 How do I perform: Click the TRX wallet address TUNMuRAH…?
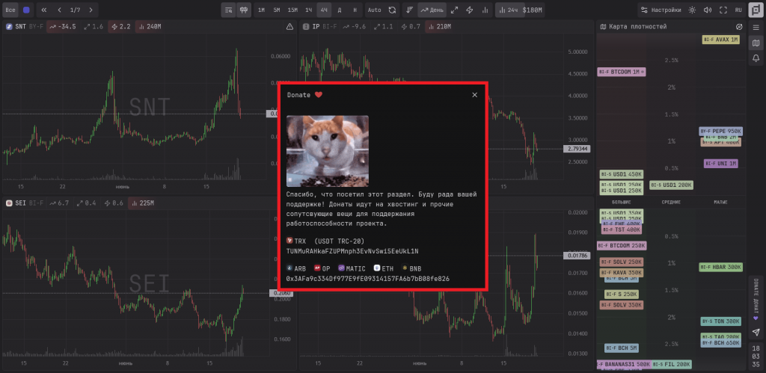pyautogui.click(x=352, y=250)
